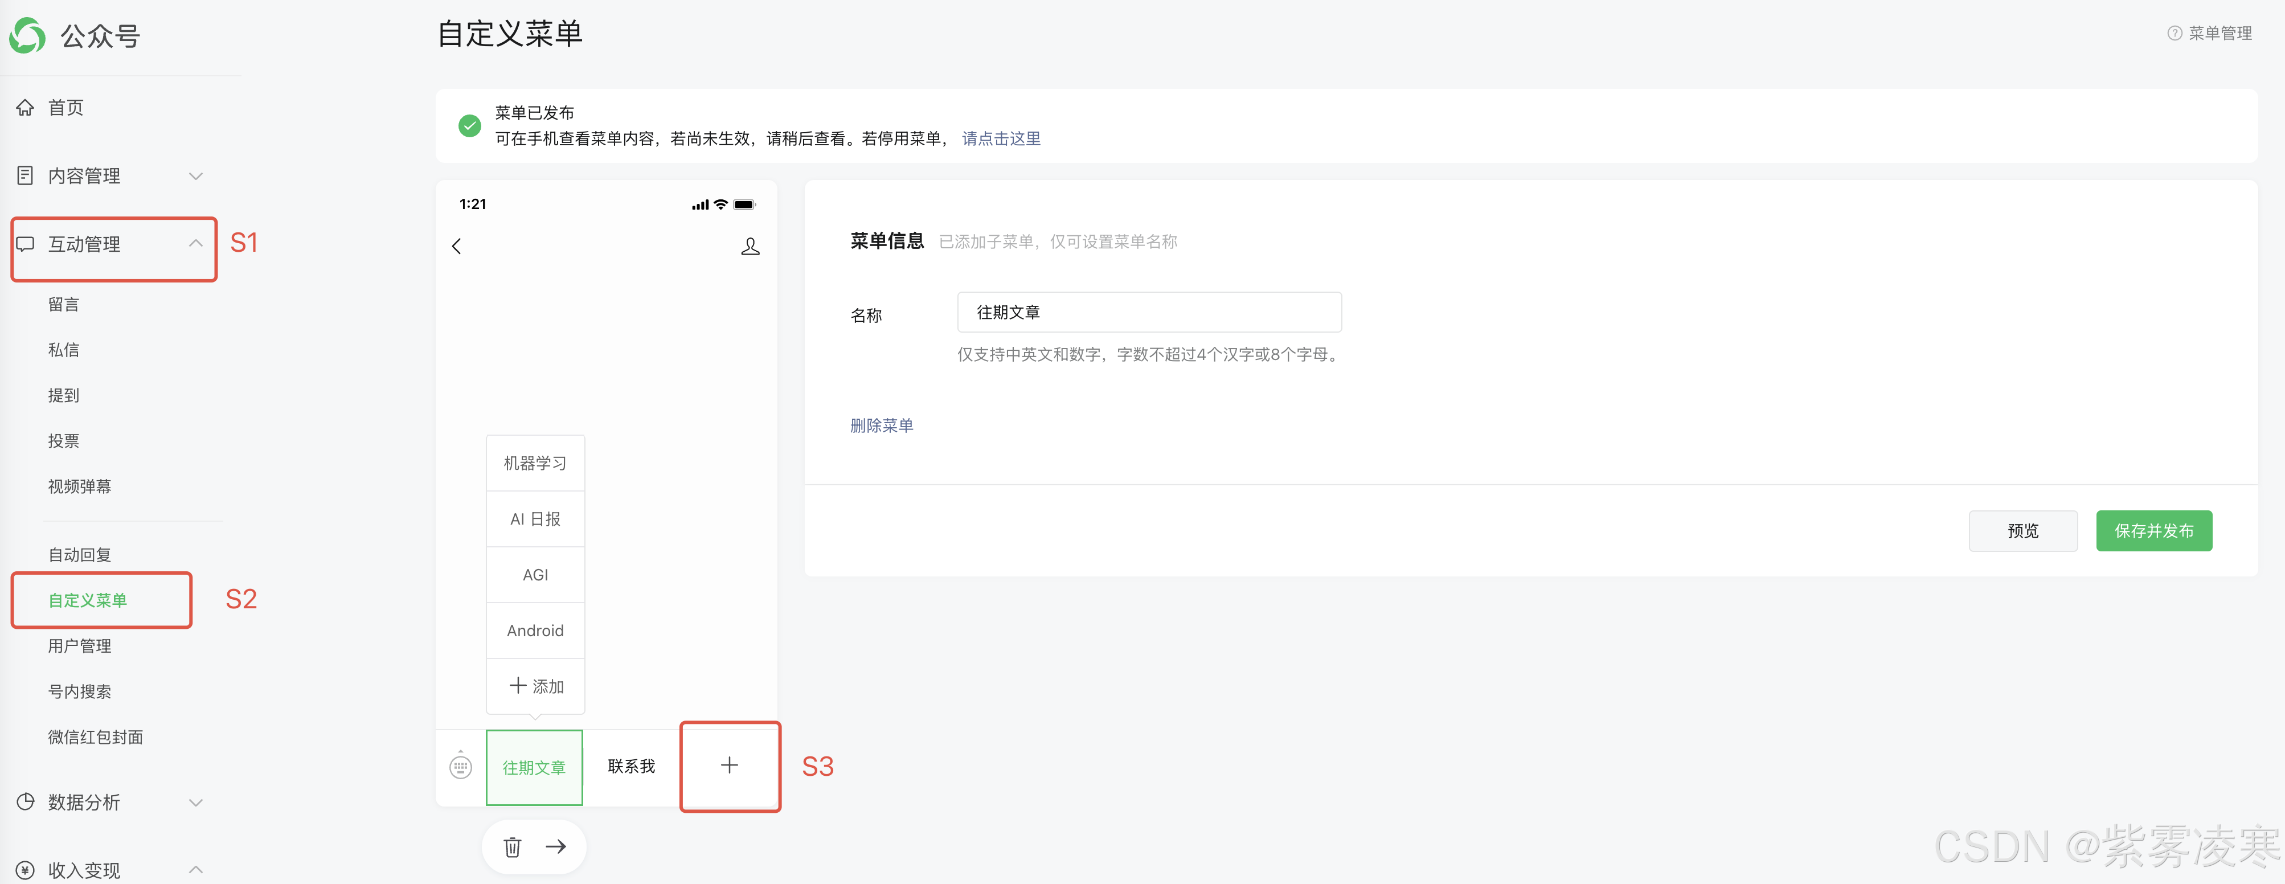Collapse the 互动管理 sidebar section
This screenshot has height=884, width=2285.
[x=195, y=244]
